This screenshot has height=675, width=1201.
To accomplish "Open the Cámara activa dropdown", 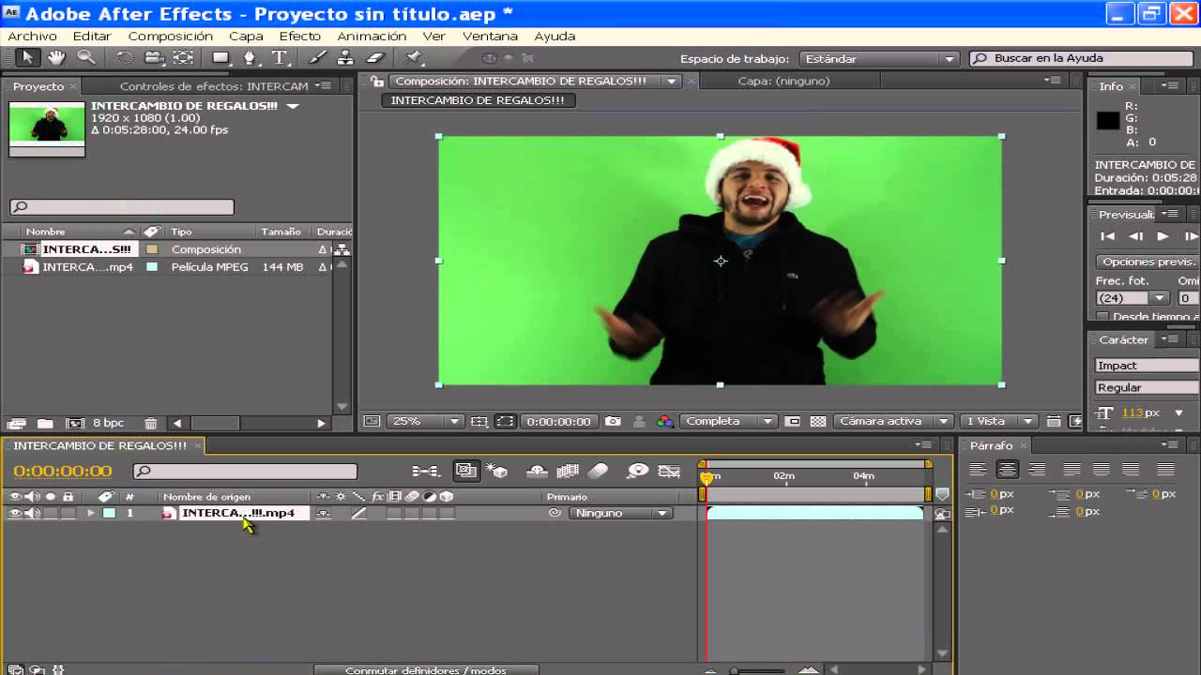I will (892, 422).
